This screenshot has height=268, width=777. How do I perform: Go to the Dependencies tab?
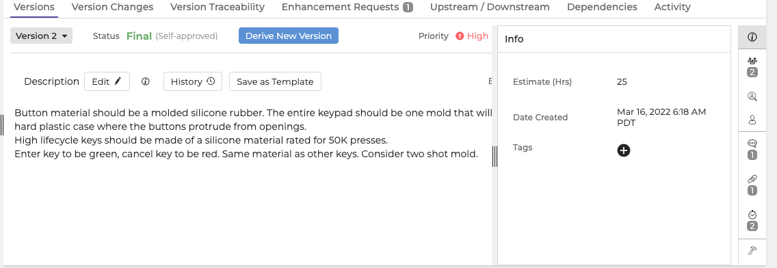pyautogui.click(x=602, y=7)
